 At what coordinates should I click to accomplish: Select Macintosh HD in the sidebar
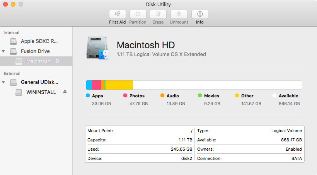click(x=36, y=61)
